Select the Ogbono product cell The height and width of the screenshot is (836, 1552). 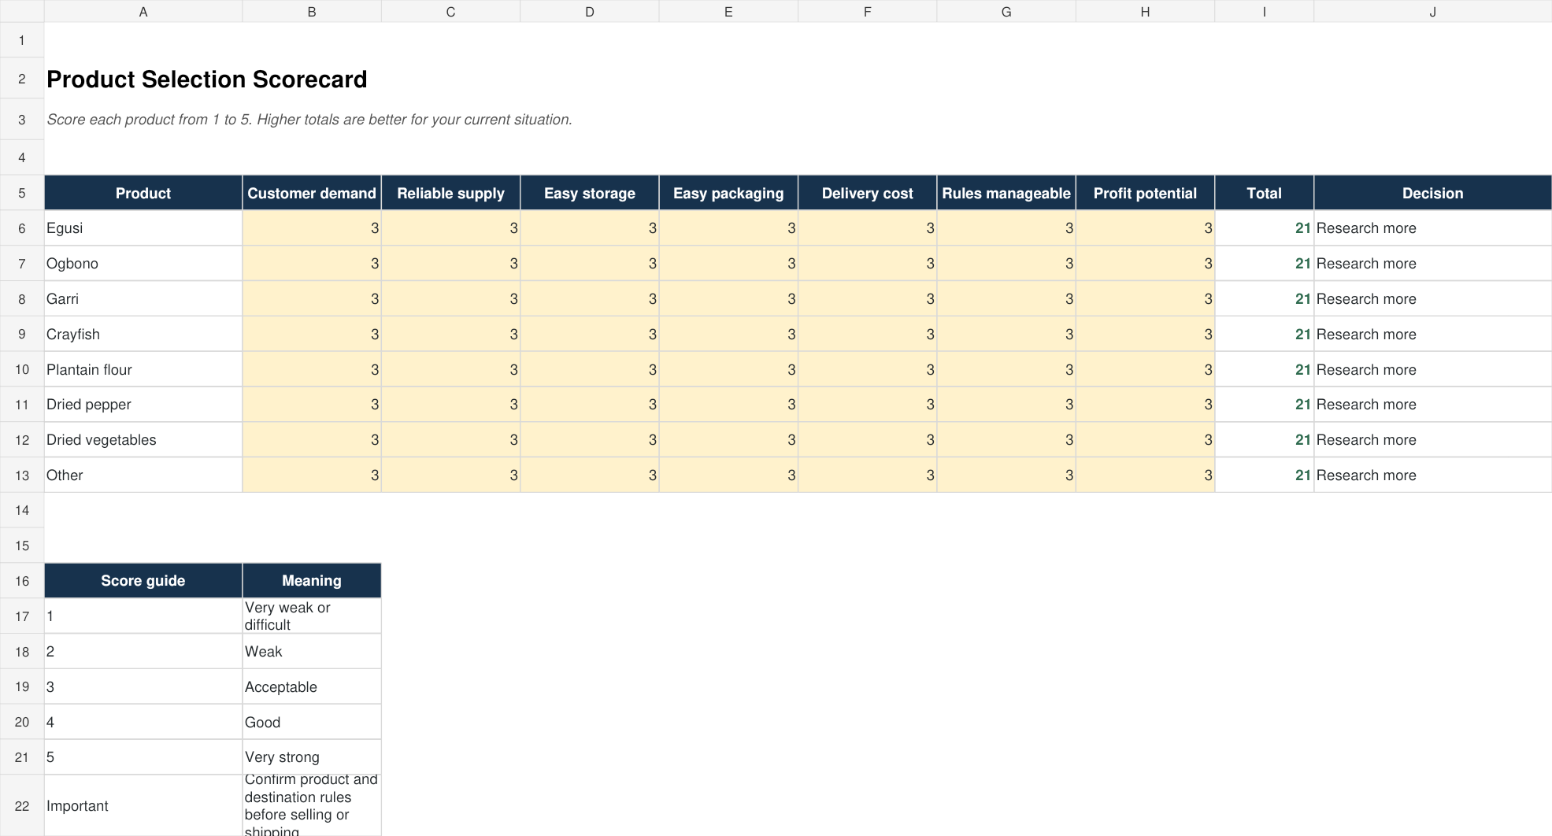143,264
